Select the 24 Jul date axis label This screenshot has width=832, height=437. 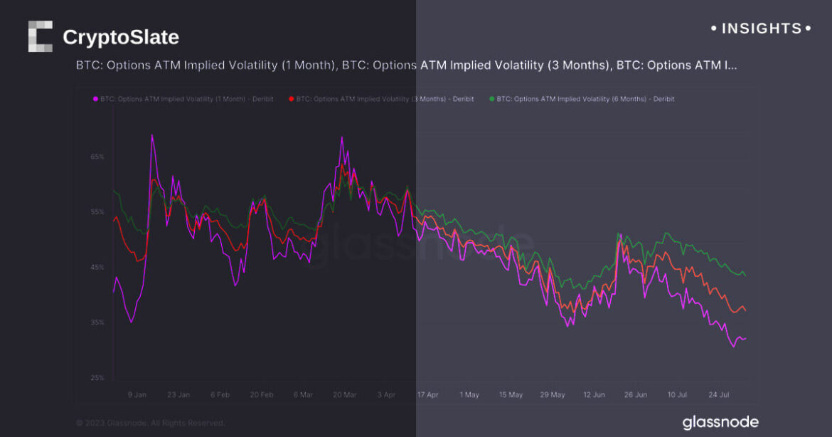718,394
